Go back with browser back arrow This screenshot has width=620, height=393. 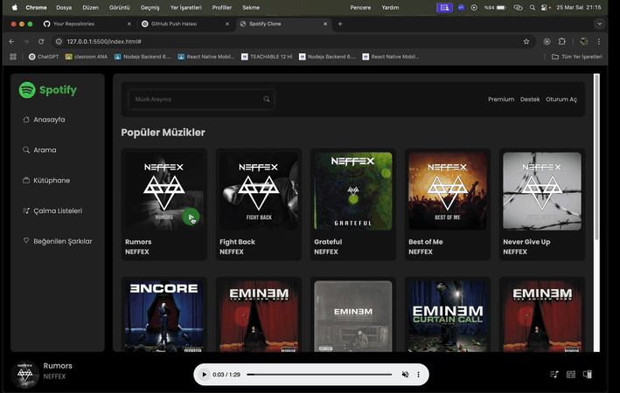pos(11,41)
